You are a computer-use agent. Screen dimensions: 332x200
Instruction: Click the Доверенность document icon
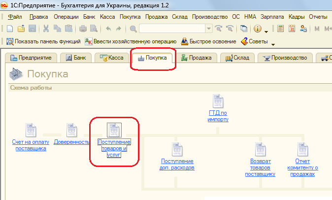coord(71,130)
